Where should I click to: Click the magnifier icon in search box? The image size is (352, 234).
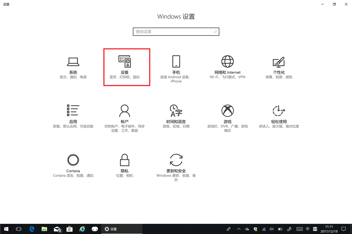pyautogui.click(x=216, y=32)
